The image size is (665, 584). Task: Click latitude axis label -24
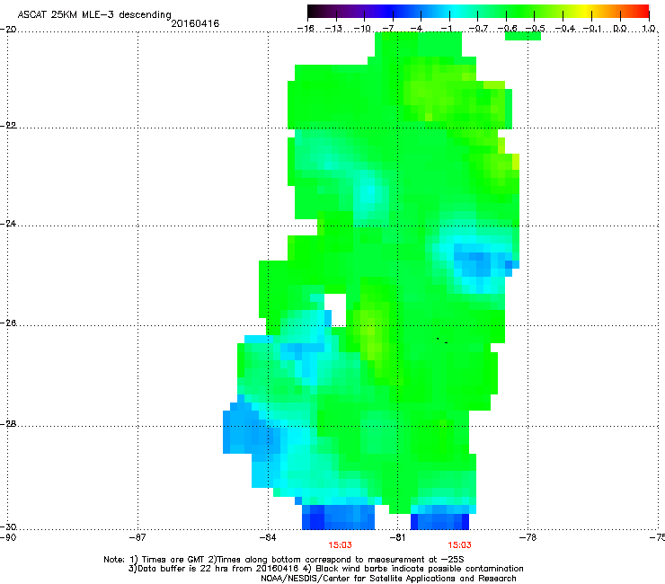(x=8, y=224)
